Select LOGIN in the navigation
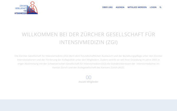177x111 pixels. 153,7
